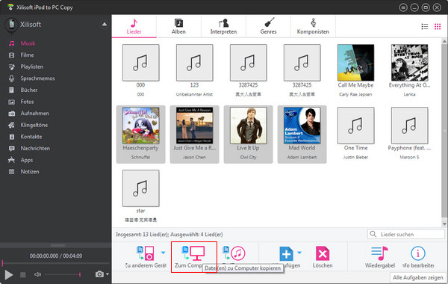Select the Haeschenparty song cover
This screenshot has width=448, height=284.
[141, 126]
